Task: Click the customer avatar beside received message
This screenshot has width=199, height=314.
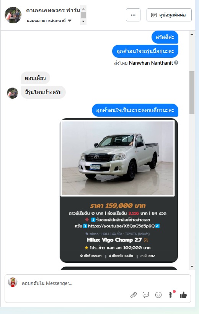Action: [12, 93]
